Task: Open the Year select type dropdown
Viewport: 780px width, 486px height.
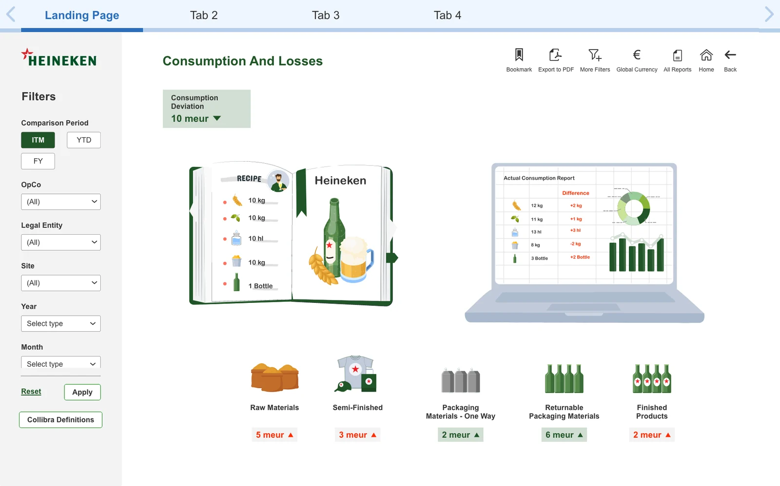Action: point(61,324)
